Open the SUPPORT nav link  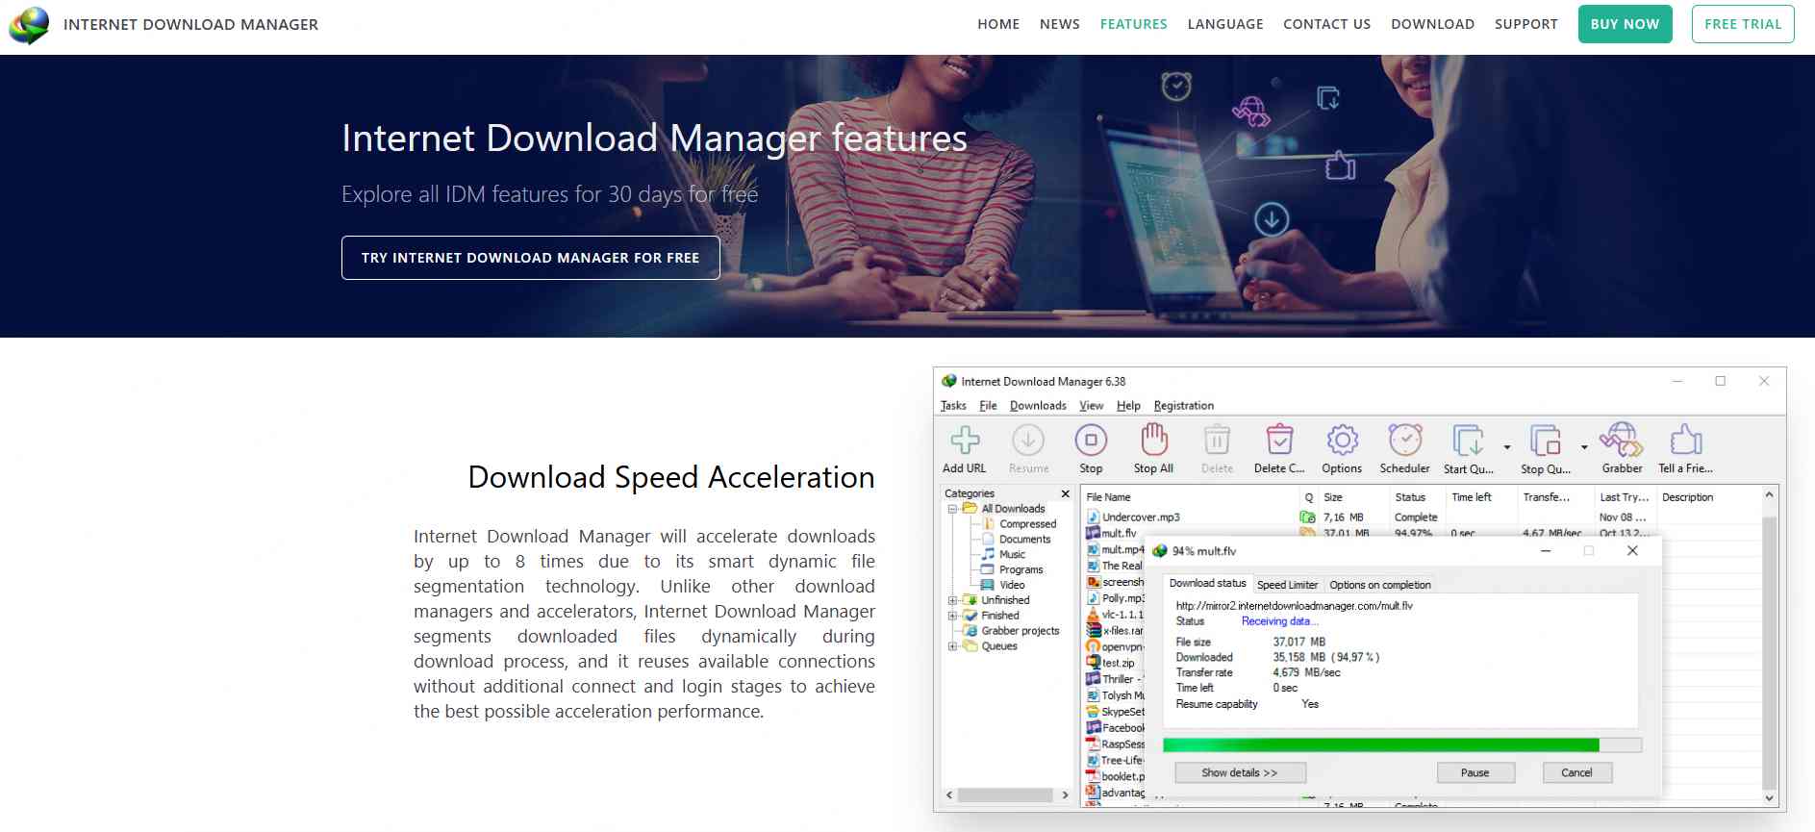pyautogui.click(x=1526, y=24)
